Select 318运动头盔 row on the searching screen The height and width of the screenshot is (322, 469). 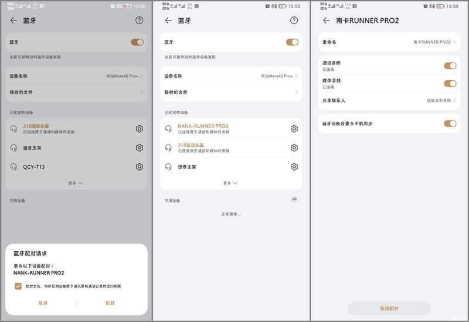231,148
